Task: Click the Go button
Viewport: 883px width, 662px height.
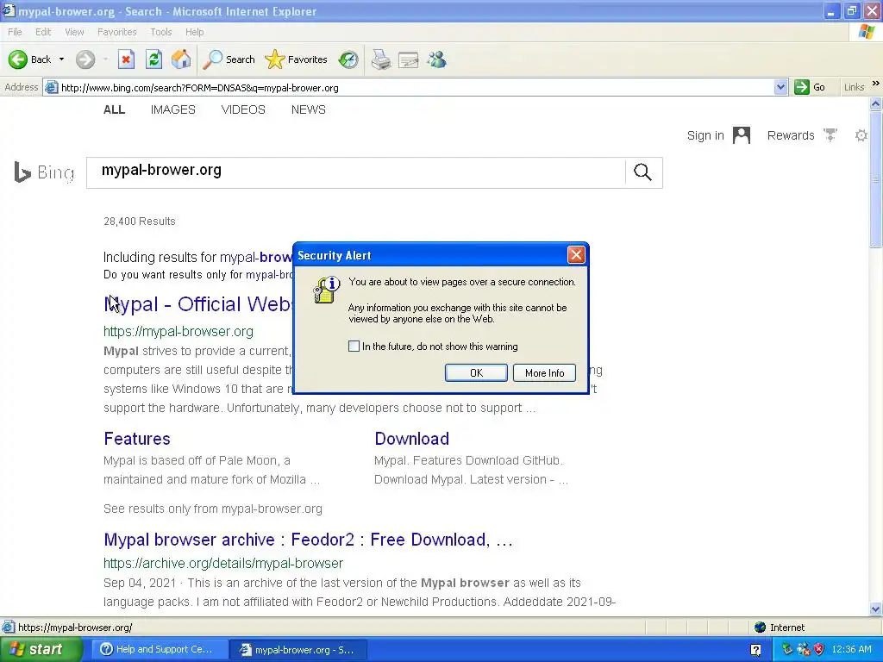Action: 811,87
